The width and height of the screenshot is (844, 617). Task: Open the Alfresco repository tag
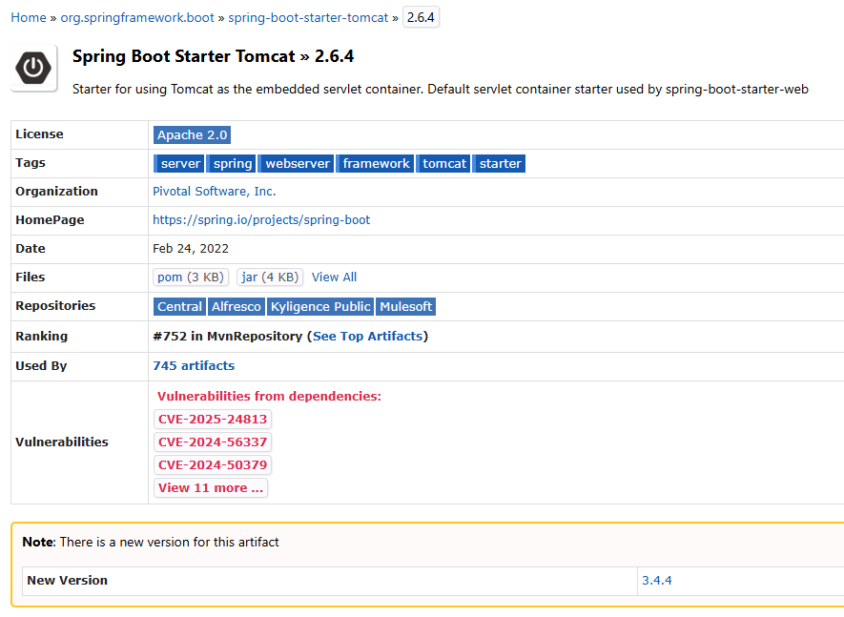[237, 307]
